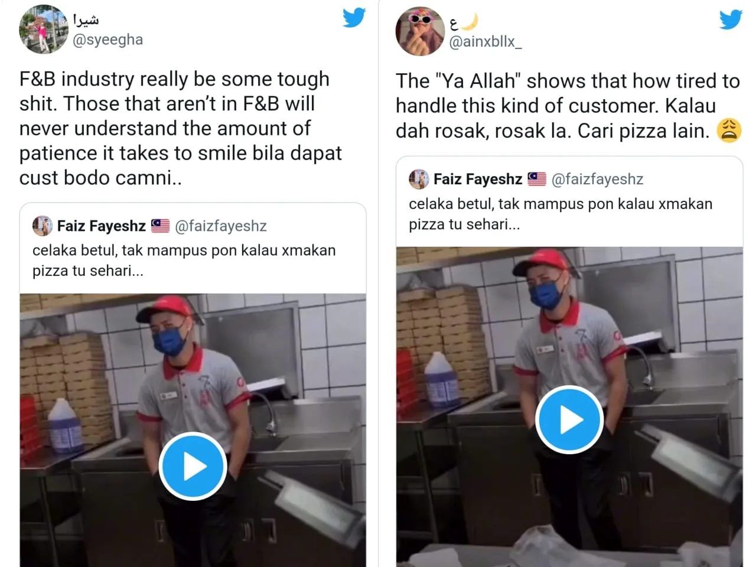The image size is (756, 567).
Task: Click the Arabic display name above @syeegha
Action: [86, 20]
